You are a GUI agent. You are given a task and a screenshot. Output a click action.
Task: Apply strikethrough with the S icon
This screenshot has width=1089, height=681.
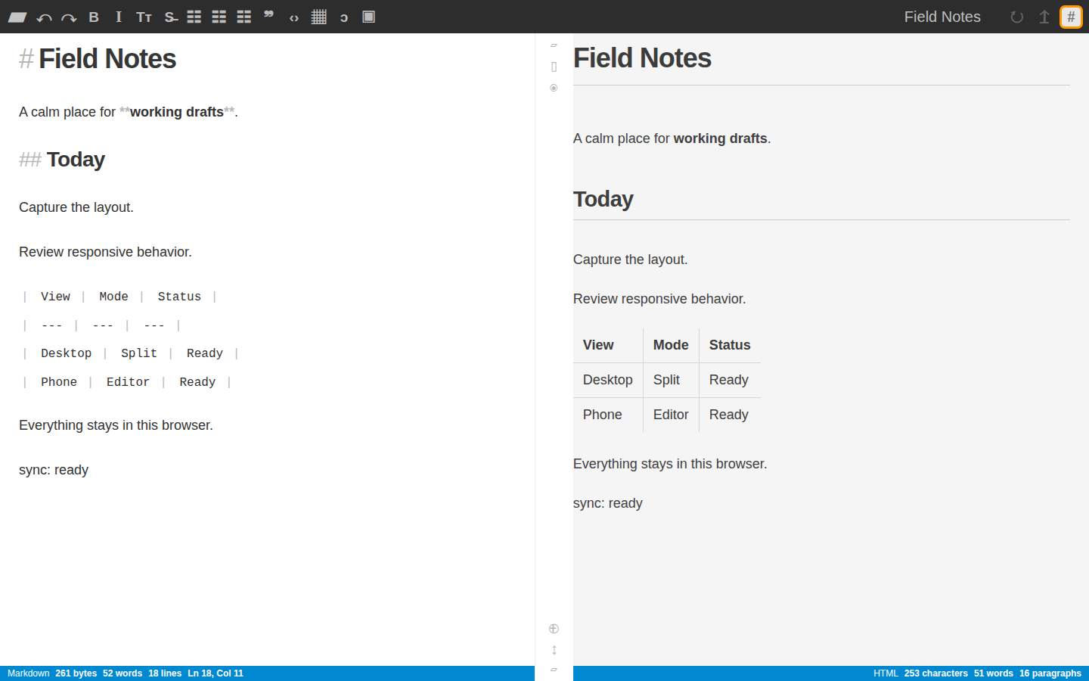click(171, 17)
